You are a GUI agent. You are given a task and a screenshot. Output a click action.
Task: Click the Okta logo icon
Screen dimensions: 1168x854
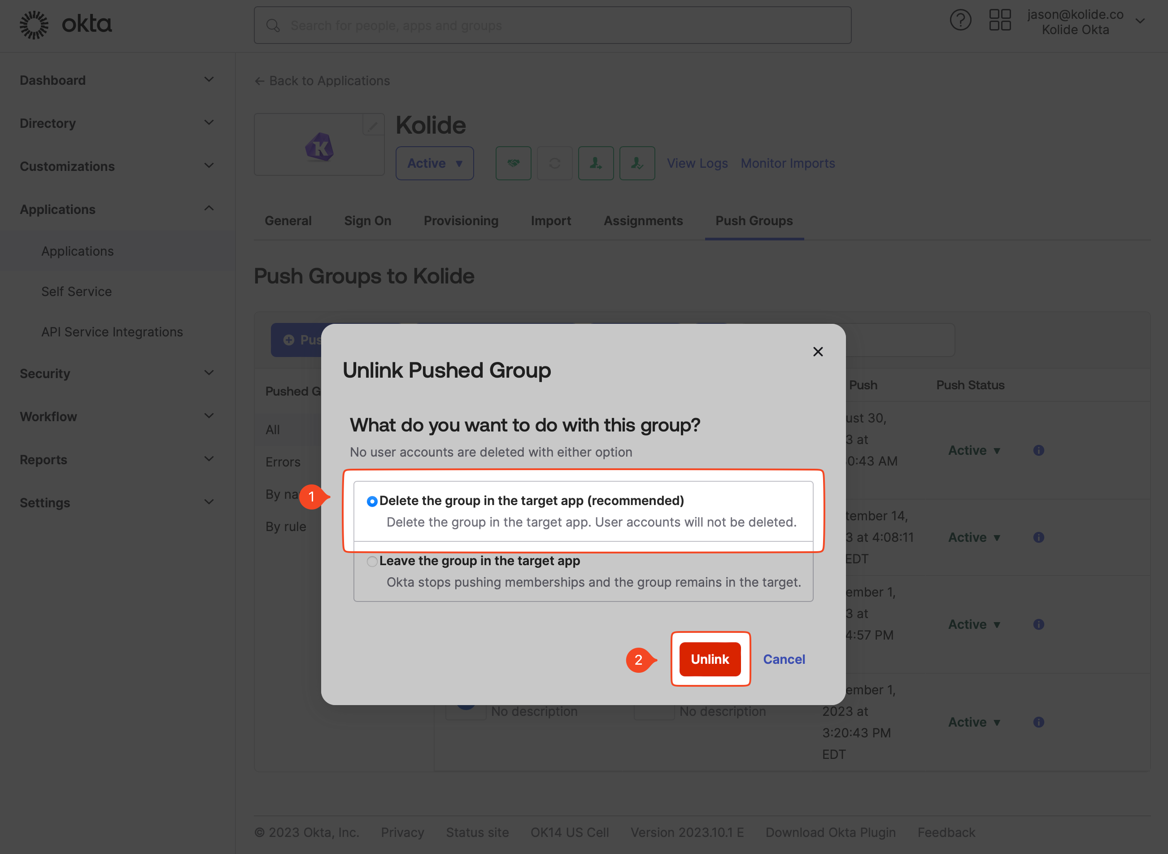34,24
